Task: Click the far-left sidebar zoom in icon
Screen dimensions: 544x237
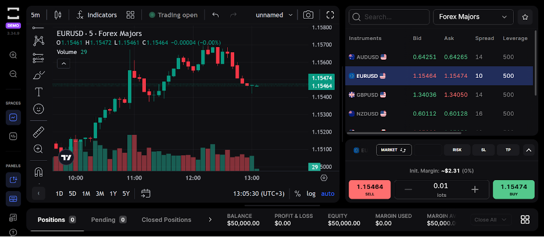Action: click(13, 55)
